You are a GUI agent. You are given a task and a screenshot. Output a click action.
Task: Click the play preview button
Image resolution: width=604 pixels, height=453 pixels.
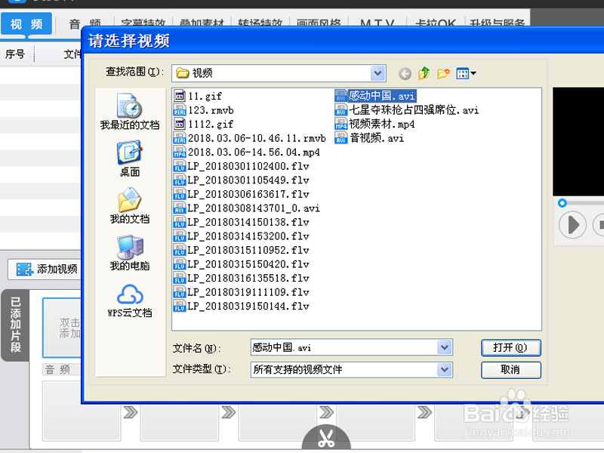pyautogui.click(x=572, y=224)
